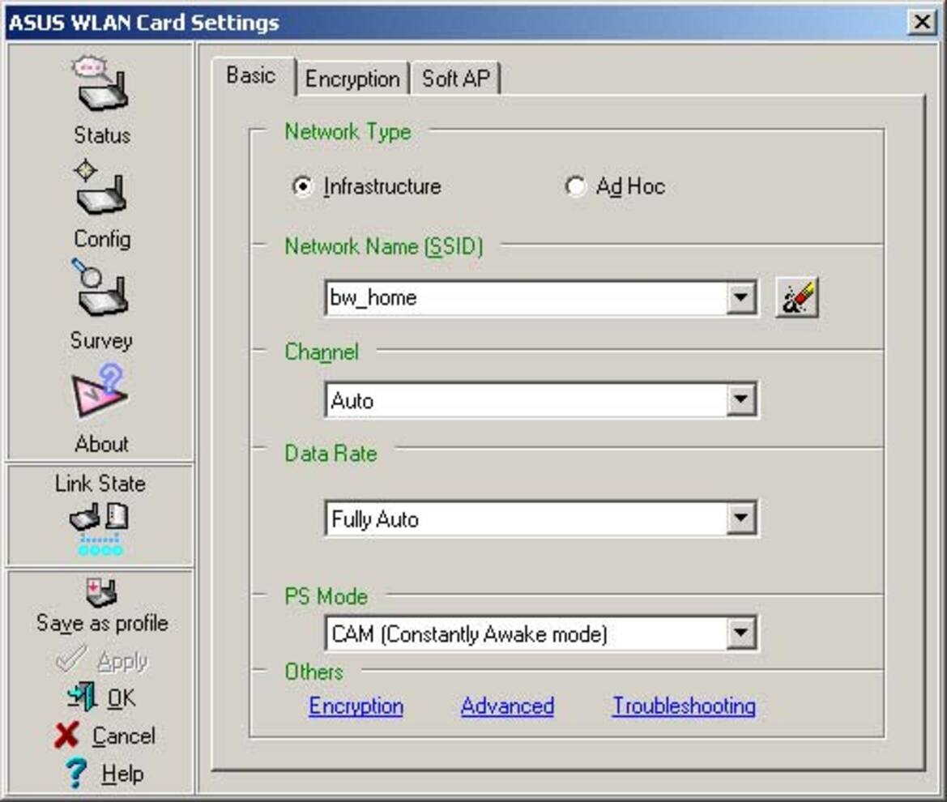Close the ASUS WLAN Card Settings window
This screenshot has width=947, height=802.
922,23
